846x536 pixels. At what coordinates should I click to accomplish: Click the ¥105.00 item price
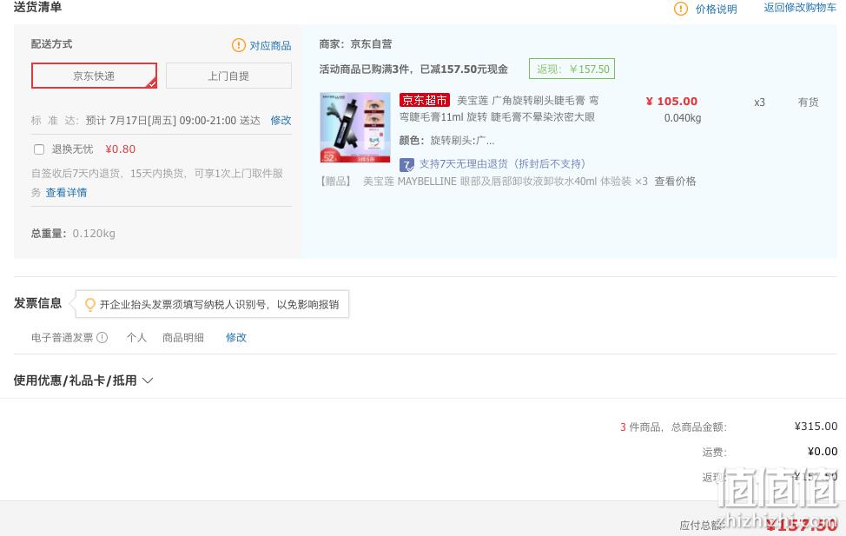pos(671,102)
